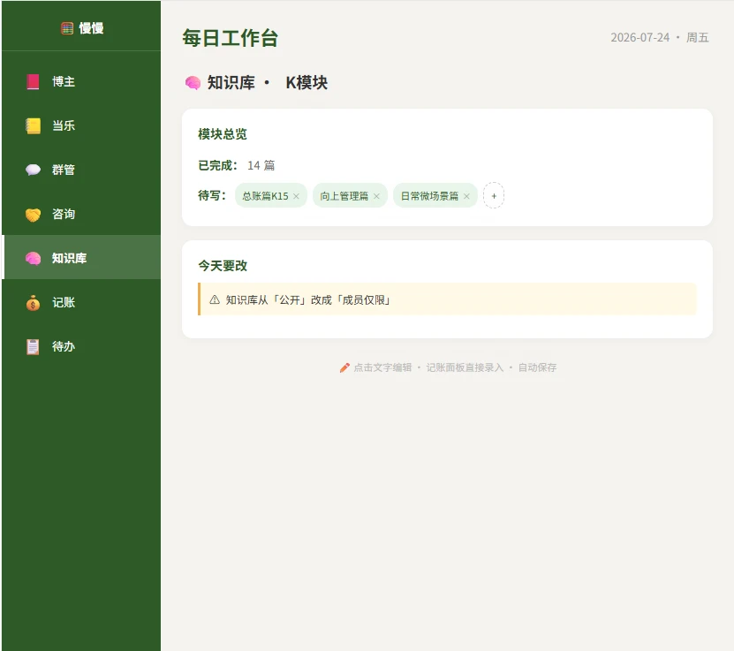Viewport: 734px width, 651px height.
Task: Click the warning triangle icon in 今天要改
Action: (215, 300)
